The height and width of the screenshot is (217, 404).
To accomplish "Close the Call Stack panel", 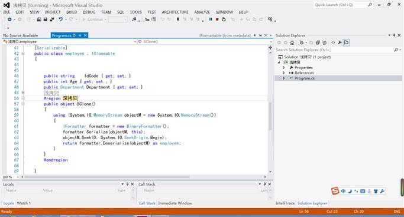I will [x=270, y=184].
